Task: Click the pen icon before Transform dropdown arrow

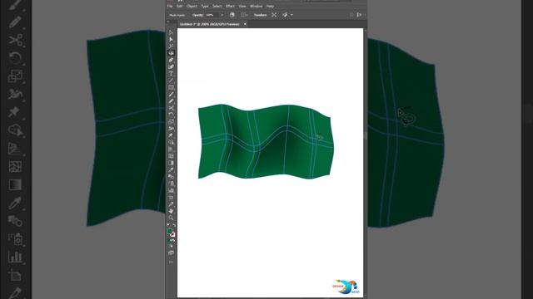Action: pos(285,15)
